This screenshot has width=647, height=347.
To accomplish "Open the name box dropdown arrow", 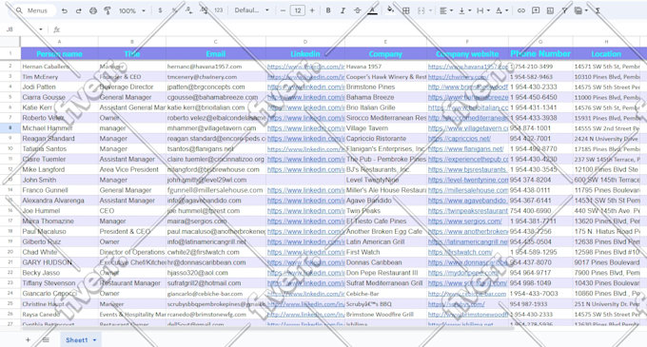I will (x=40, y=29).
